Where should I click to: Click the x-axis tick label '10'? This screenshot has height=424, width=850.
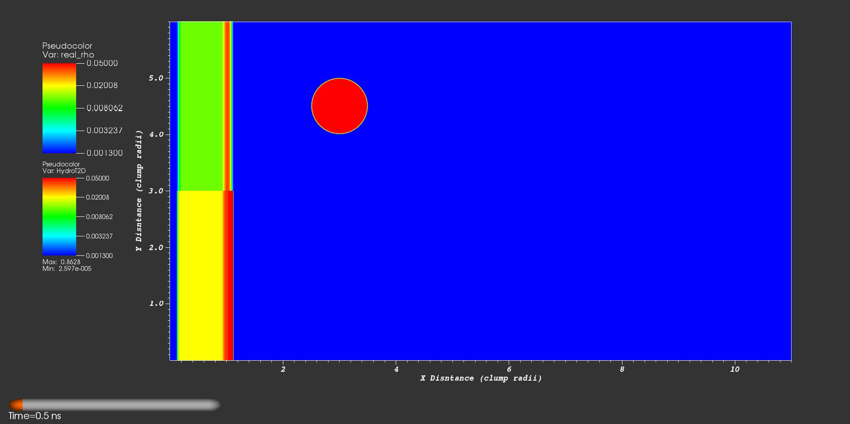tap(735, 369)
